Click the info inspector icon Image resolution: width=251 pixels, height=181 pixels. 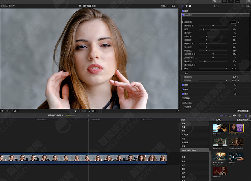coord(190,6)
